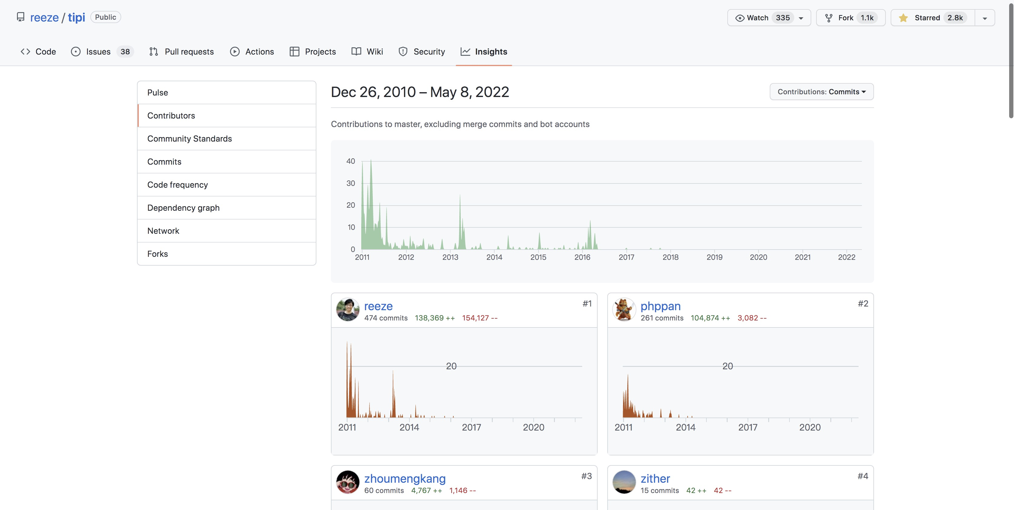This screenshot has width=1014, height=510.
Task: Click the Issues circle-dot icon
Action: coord(75,52)
